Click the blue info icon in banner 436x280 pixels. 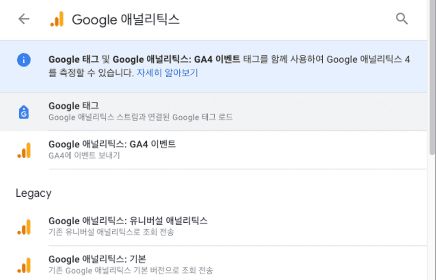[x=23, y=60]
